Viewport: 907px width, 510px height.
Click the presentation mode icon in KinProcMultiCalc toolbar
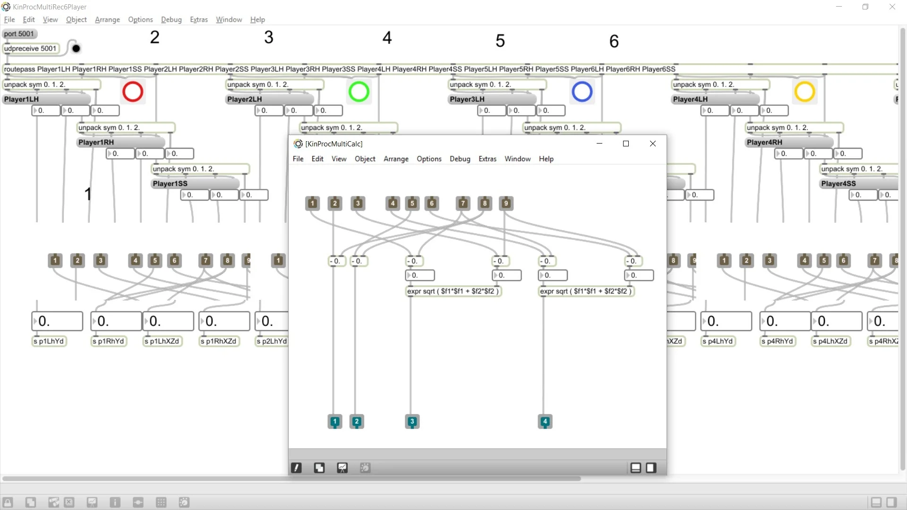coord(342,468)
